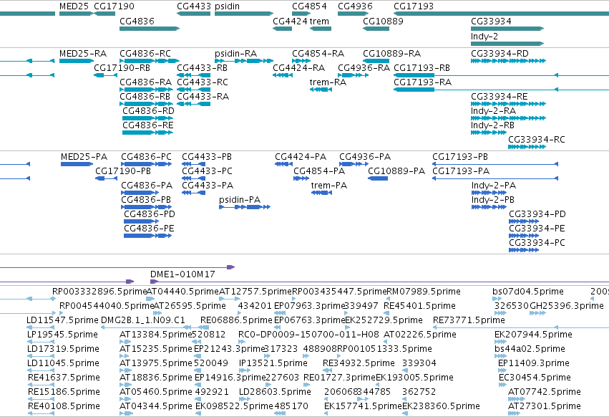Image resolution: width=609 pixels, height=417 pixels.
Task: Click the AT27301.5prime EST
Action: 545,406
